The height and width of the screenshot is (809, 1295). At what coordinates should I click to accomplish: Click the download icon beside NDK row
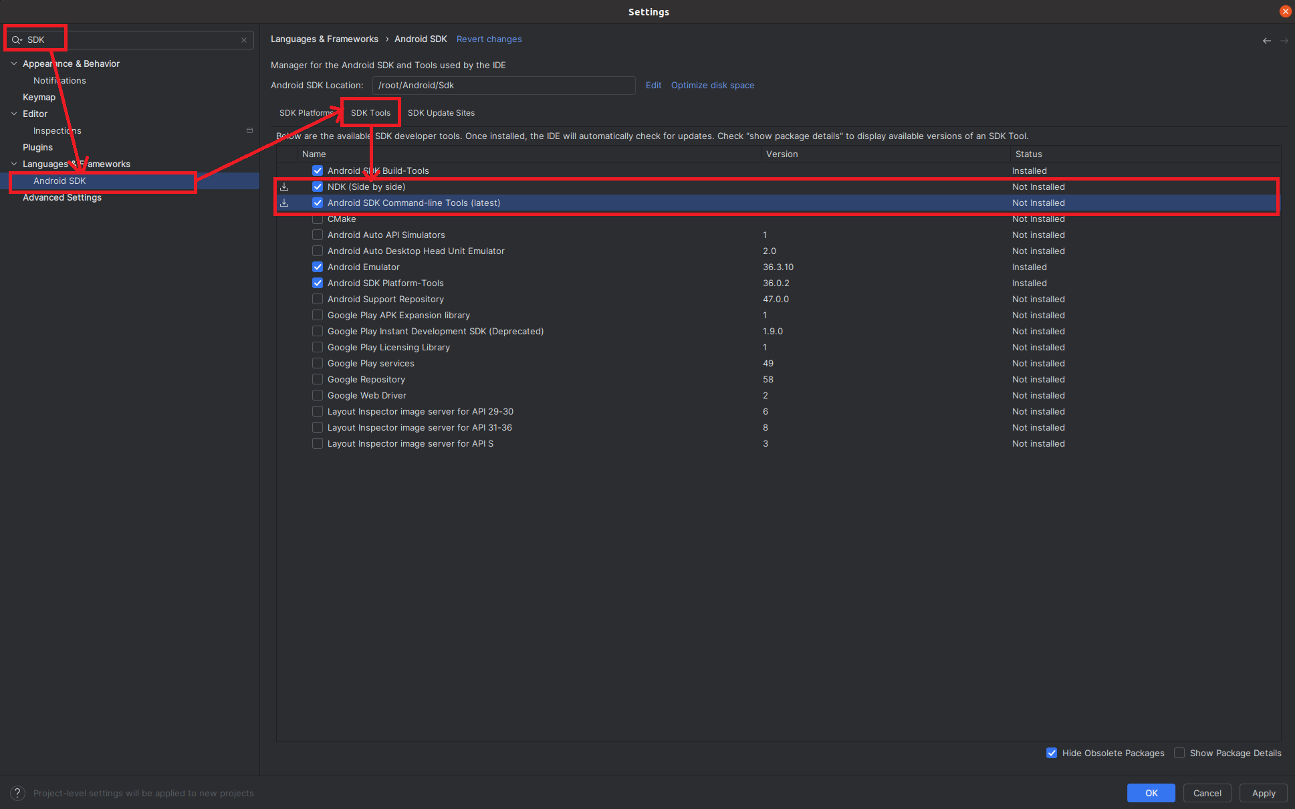(284, 187)
